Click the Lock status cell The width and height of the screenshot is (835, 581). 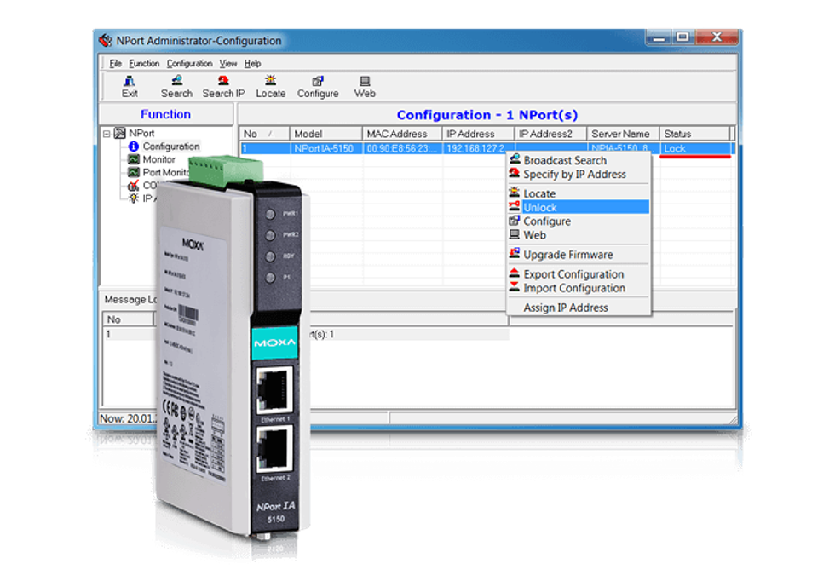click(695, 148)
